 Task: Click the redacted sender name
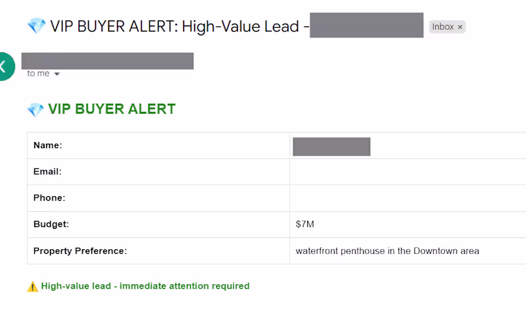[107, 61]
